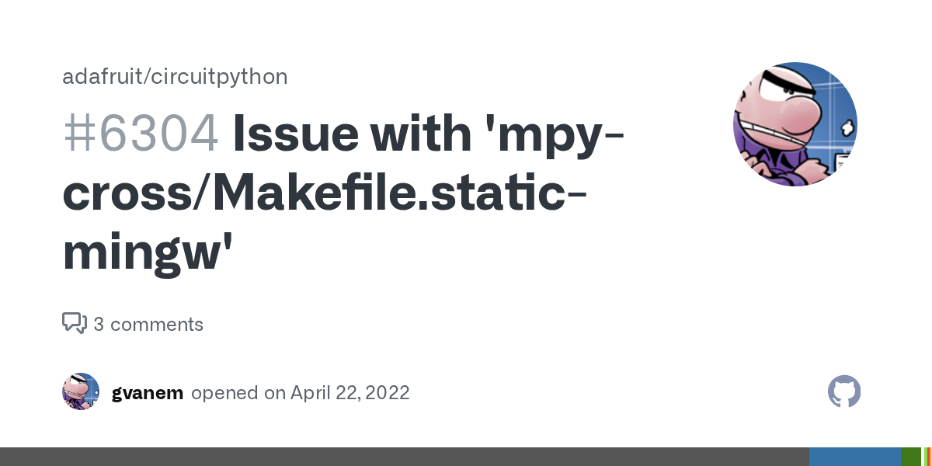Image resolution: width=932 pixels, height=466 pixels.
Task: Click the large cartoon avatar at top right
Action: pos(795,124)
